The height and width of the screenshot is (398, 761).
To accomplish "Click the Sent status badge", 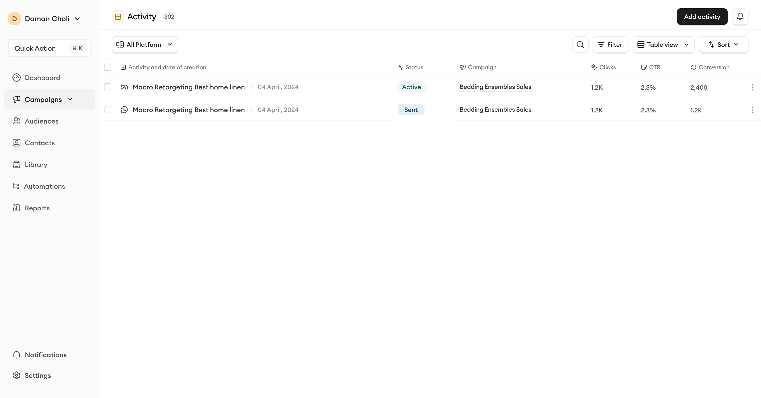I will pyautogui.click(x=411, y=110).
